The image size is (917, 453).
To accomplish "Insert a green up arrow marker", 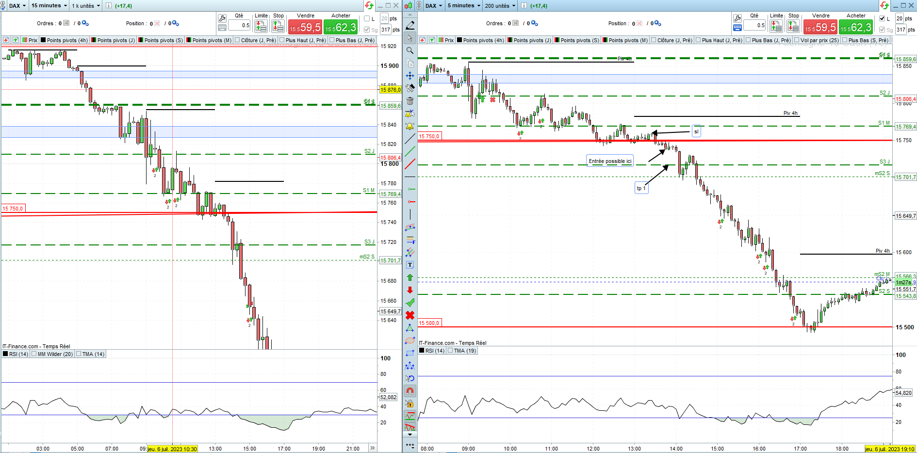I will coord(410,277).
